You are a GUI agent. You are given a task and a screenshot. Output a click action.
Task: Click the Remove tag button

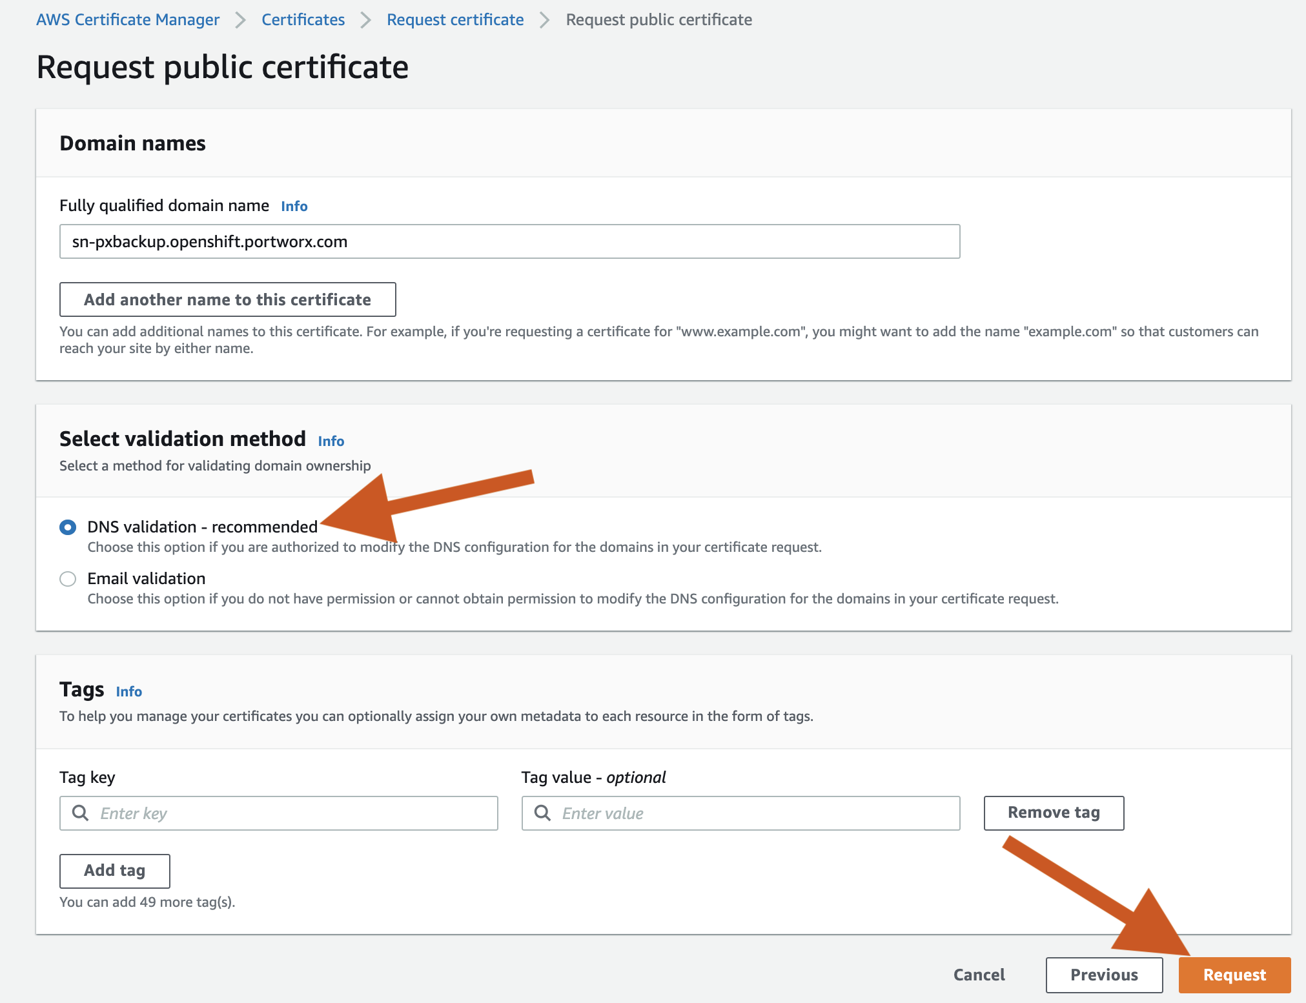1054,813
